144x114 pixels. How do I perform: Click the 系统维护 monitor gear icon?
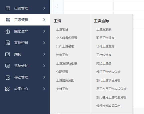click(x=8, y=66)
